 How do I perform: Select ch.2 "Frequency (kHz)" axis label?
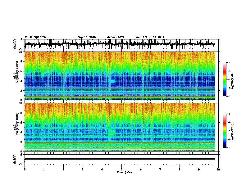[x=17, y=124]
